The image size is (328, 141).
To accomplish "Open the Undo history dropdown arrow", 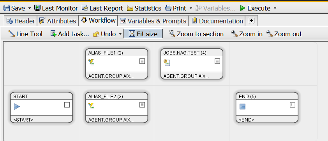I will pos(120,34).
